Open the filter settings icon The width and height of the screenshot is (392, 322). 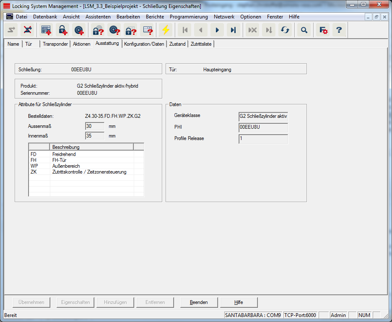pyautogui.click(x=323, y=30)
